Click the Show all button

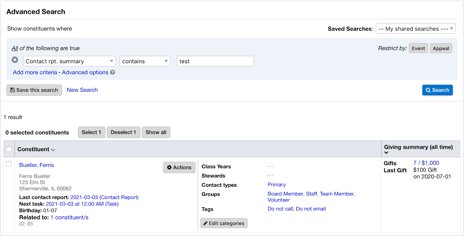pyautogui.click(x=156, y=132)
